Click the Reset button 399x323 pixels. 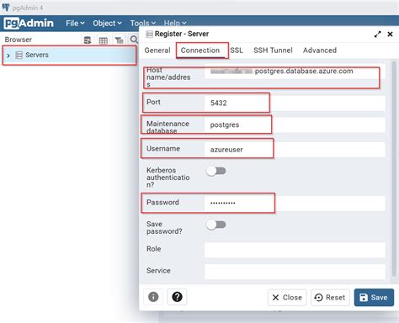330,298
